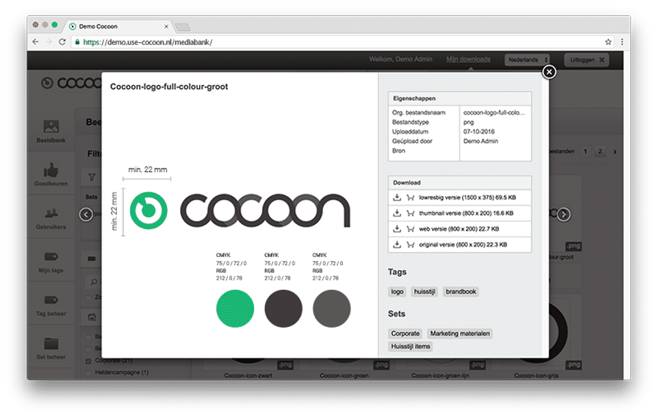Click the dark charcoal colour circle

point(283,308)
